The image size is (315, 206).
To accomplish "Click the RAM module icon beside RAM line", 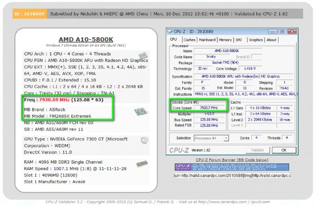I will pyautogui.click(x=142, y=164).
